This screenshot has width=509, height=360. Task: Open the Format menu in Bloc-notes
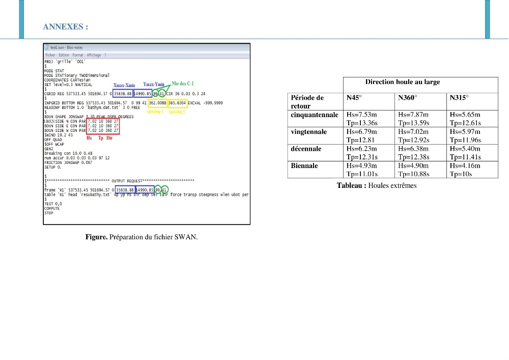pos(77,55)
